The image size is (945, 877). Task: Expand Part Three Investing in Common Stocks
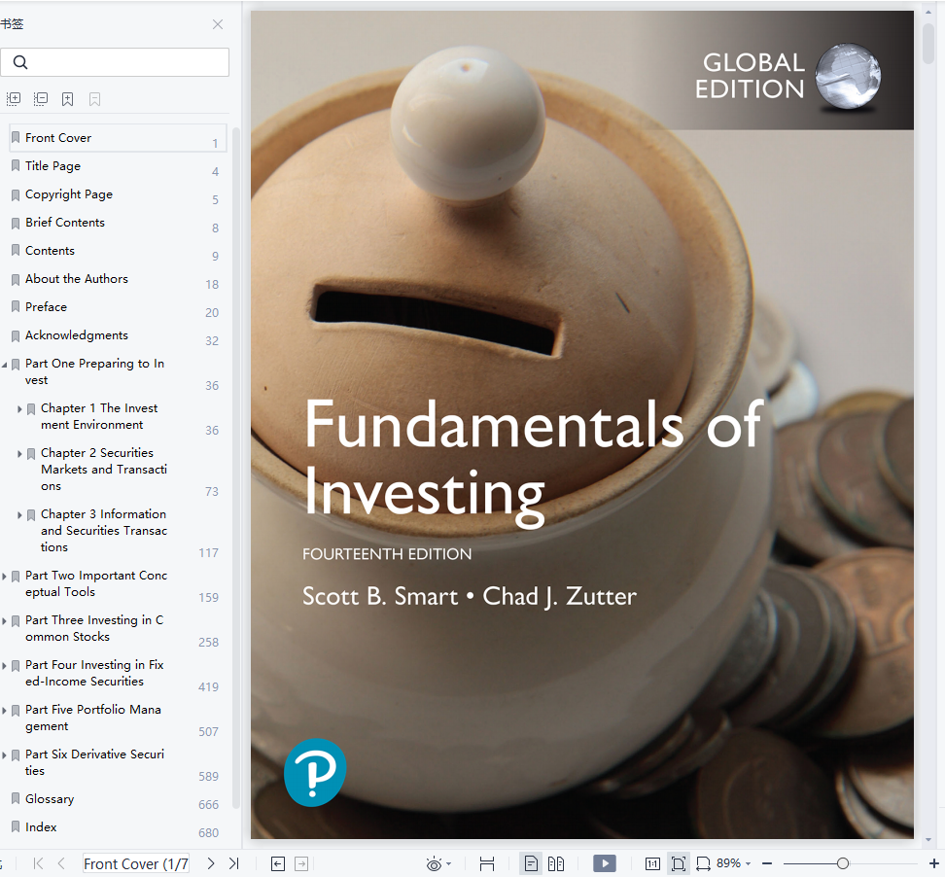coord(4,621)
